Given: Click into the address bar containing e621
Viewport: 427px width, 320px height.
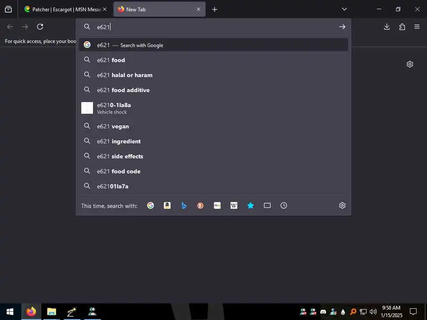Looking at the screenshot, I should [213, 27].
